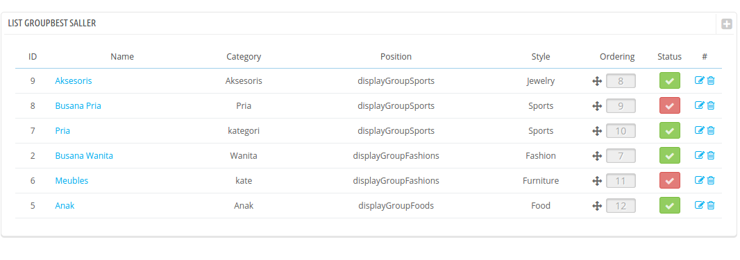Disable the Busana Wanita status toggle

pyautogui.click(x=669, y=156)
